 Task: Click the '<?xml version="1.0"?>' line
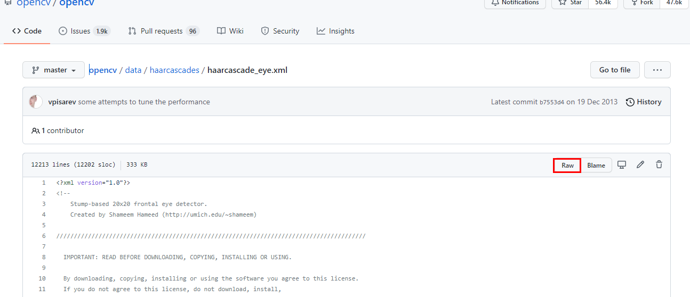93,183
